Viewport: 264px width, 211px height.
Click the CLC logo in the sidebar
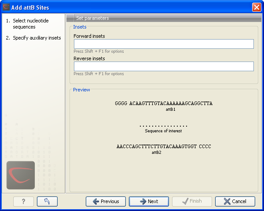21,175
